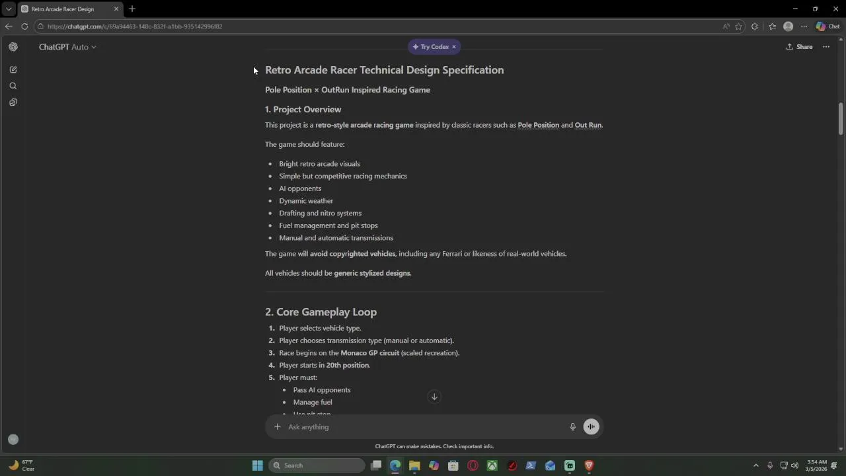
Task: Click the 'AI opponents' bullet
Action: point(300,188)
